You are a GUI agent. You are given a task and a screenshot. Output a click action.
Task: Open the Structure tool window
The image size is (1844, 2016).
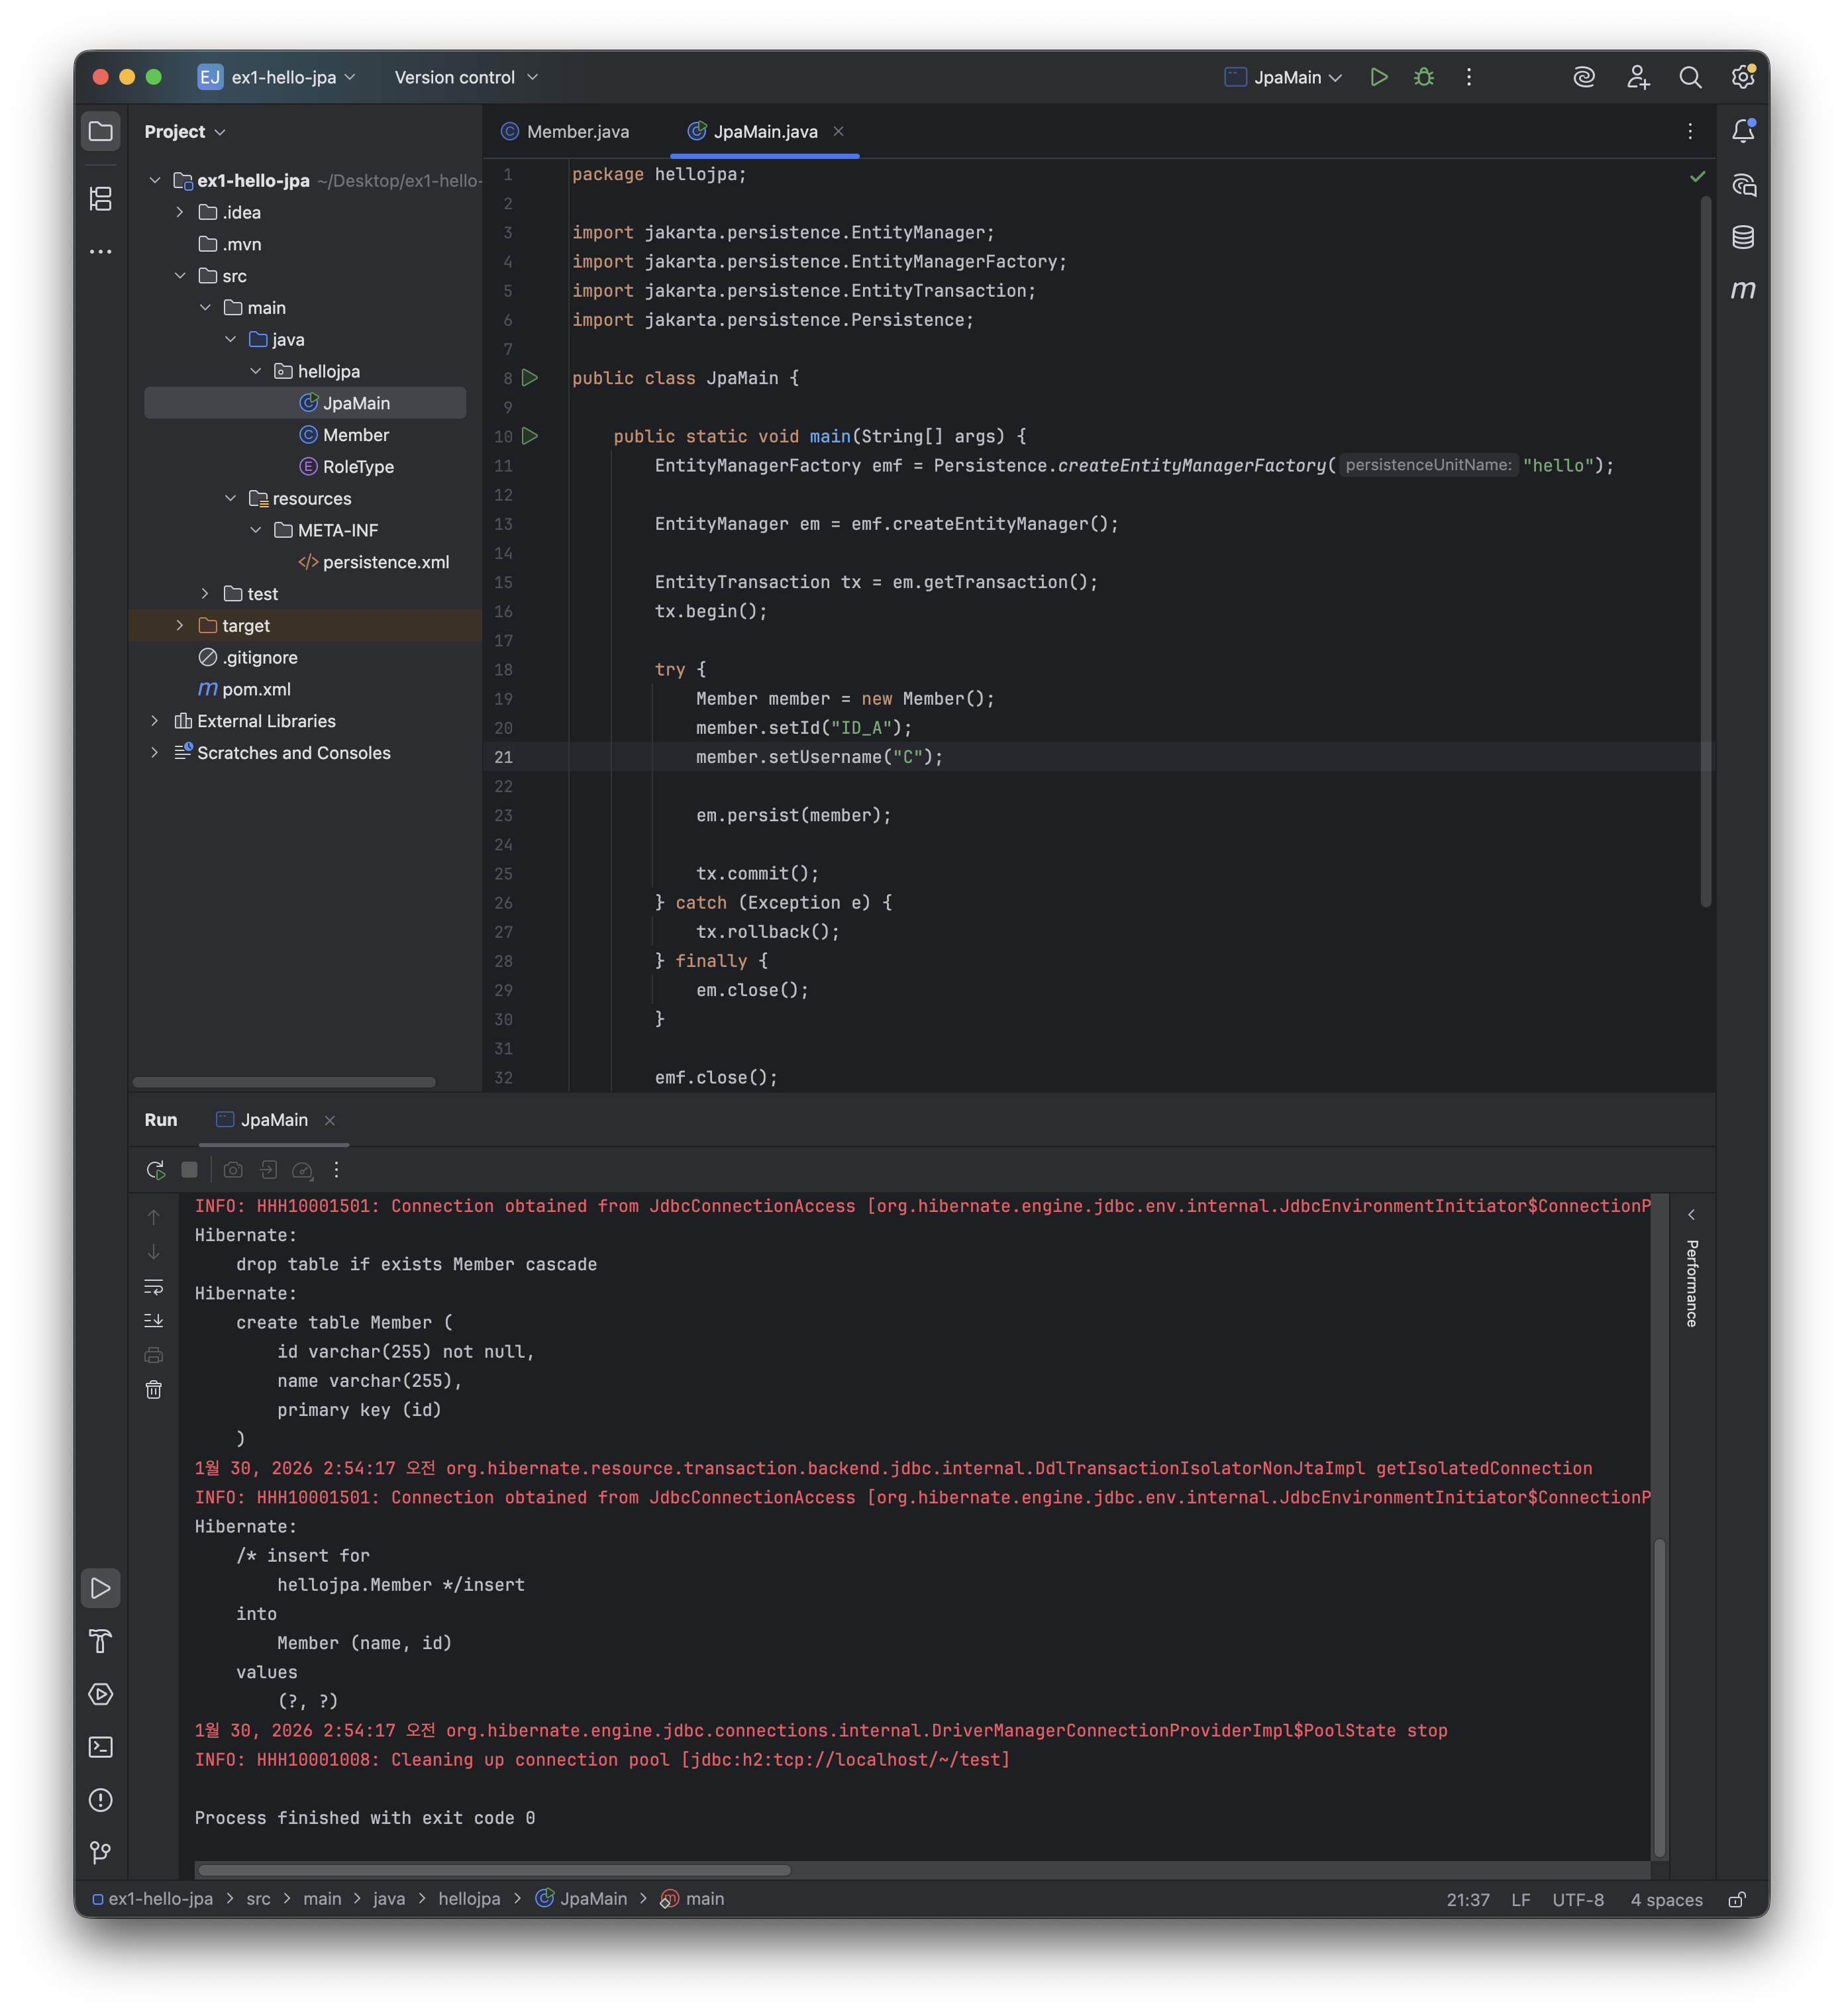(x=101, y=199)
